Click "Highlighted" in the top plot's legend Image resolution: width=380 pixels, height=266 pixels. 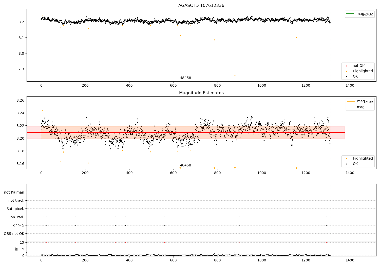click(363, 71)
